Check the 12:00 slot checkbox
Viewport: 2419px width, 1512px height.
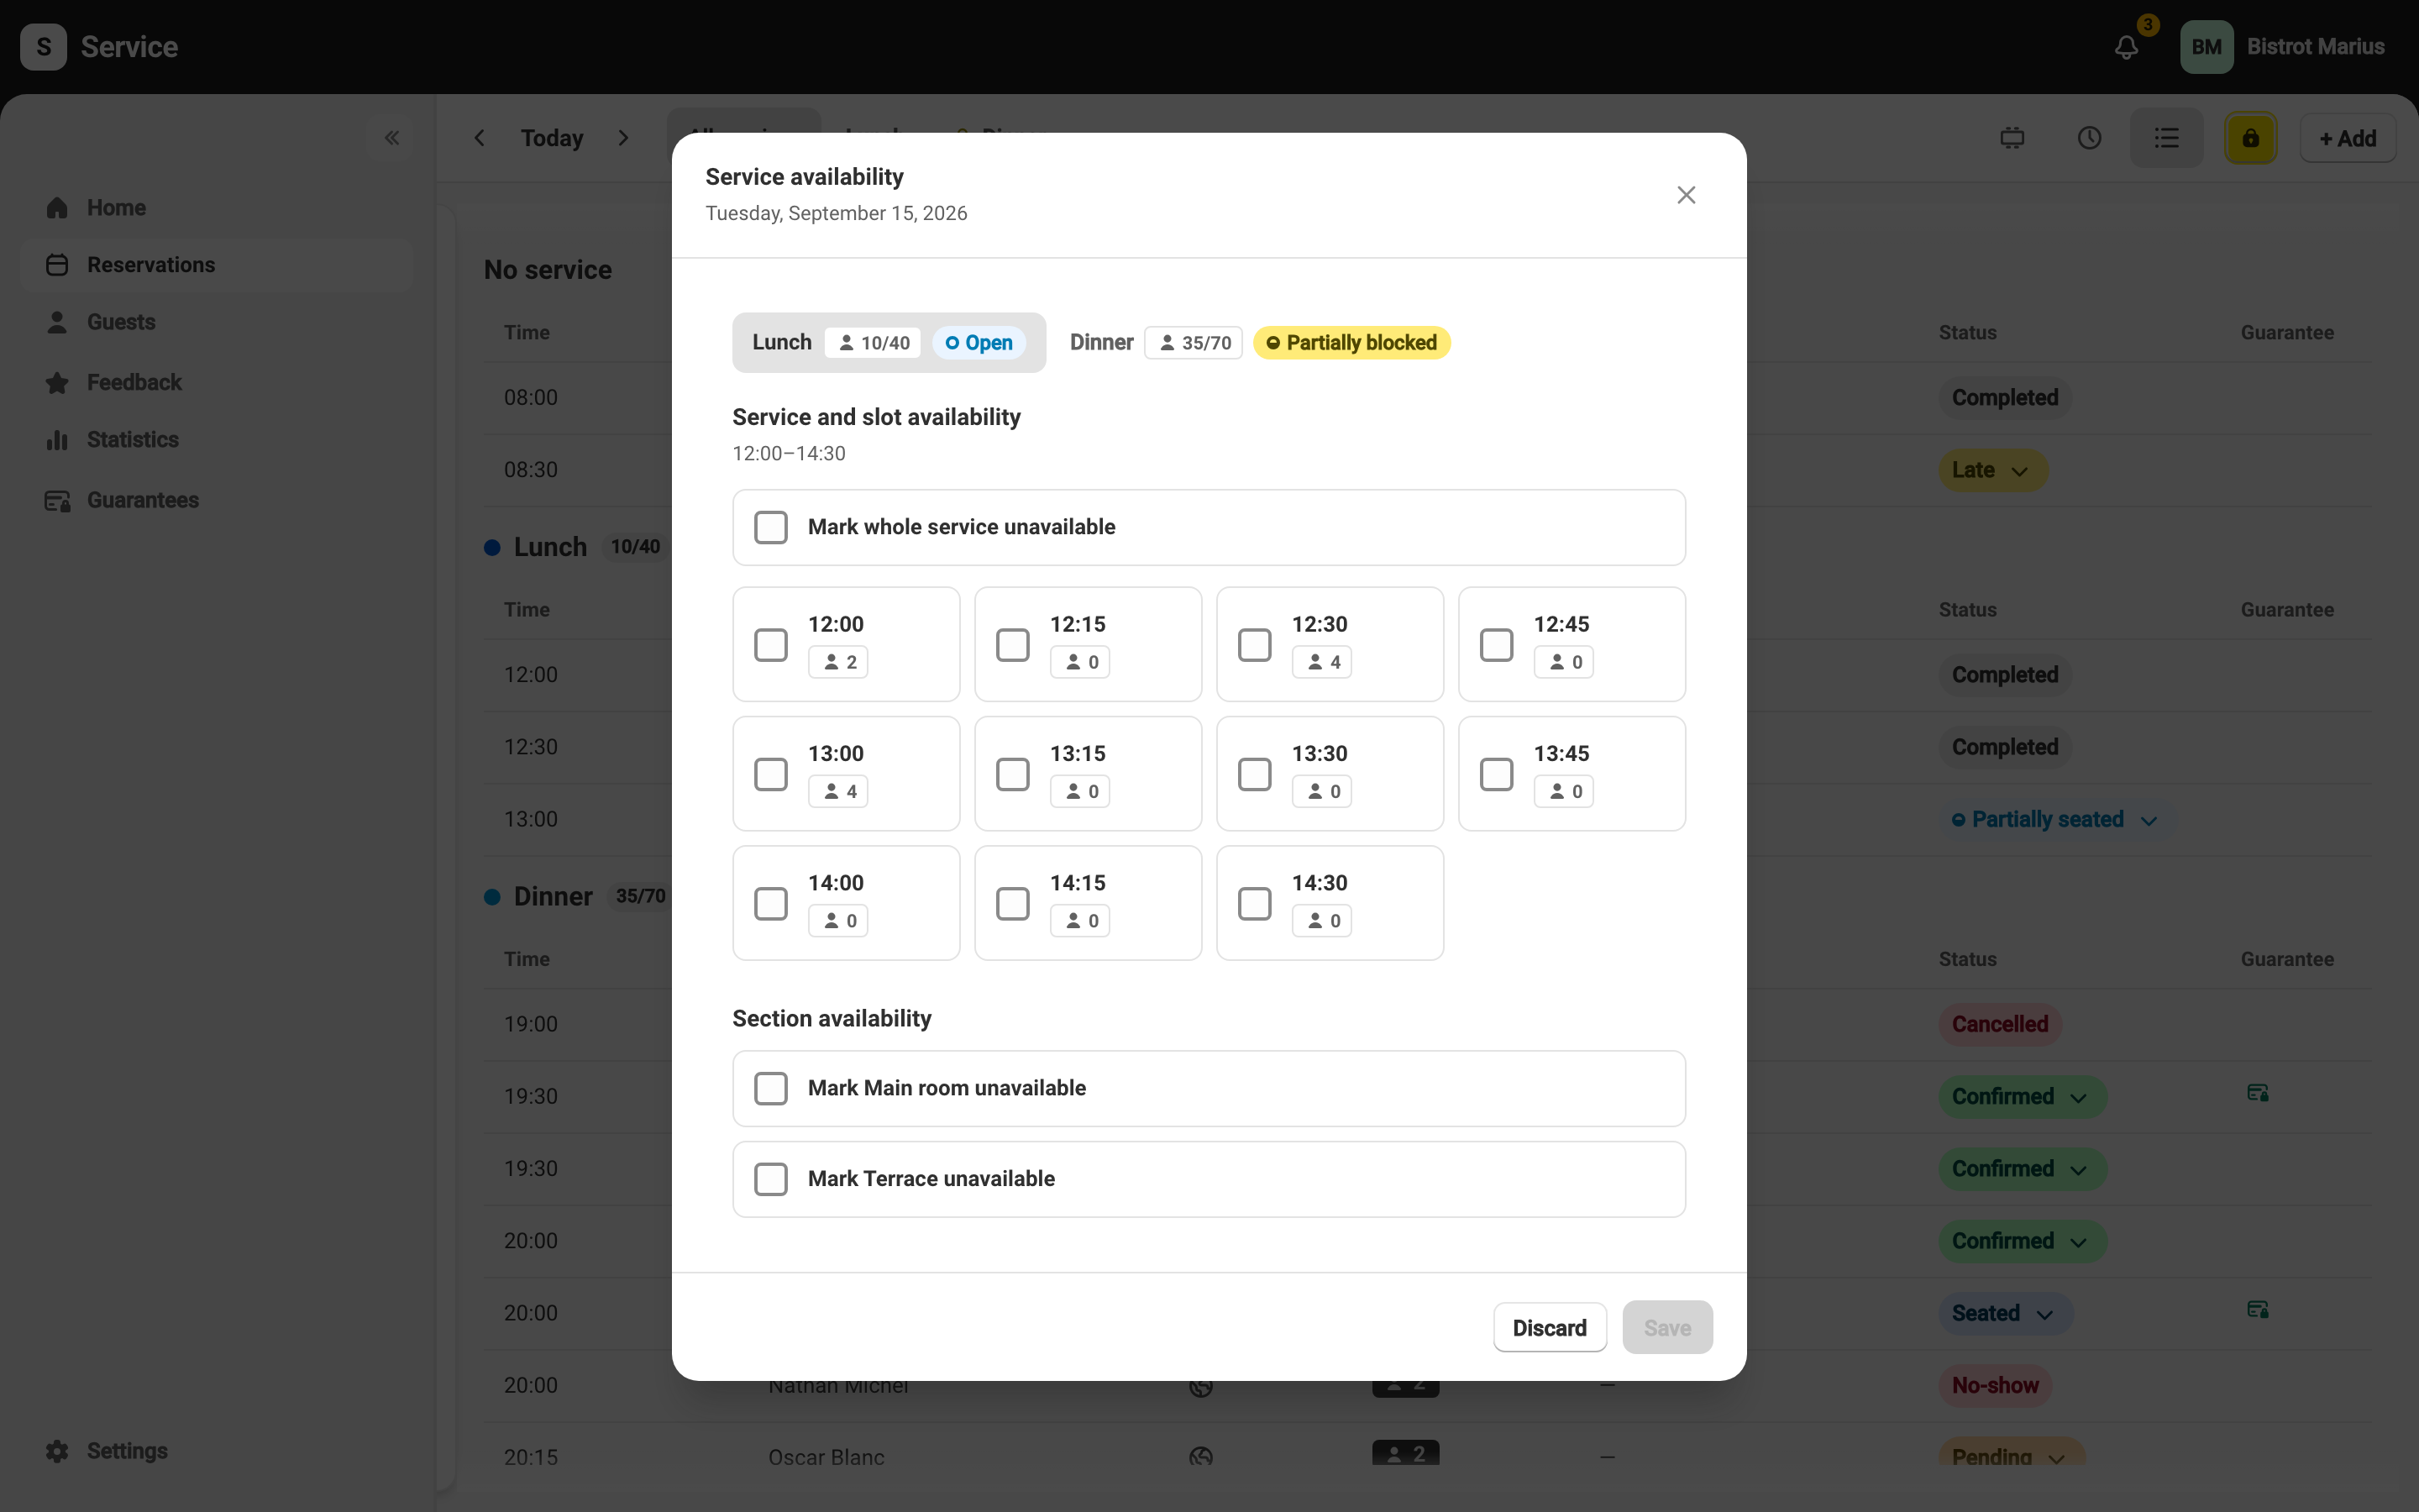771,645
